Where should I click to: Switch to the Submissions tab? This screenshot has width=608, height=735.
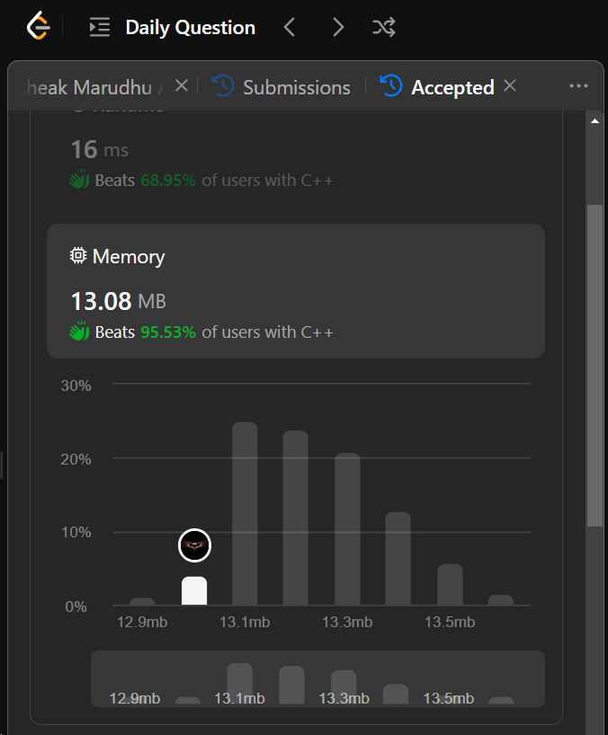[282, 87]
